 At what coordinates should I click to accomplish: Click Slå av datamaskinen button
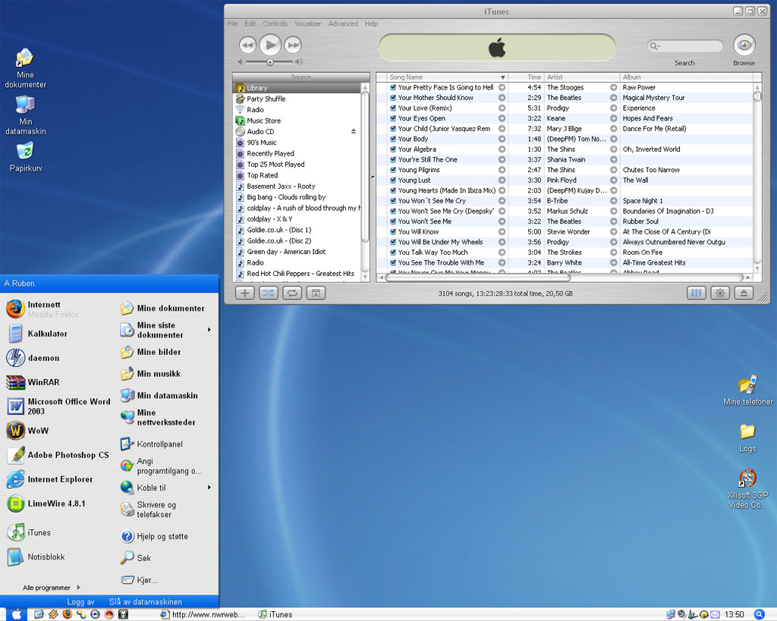pos(146,602)
